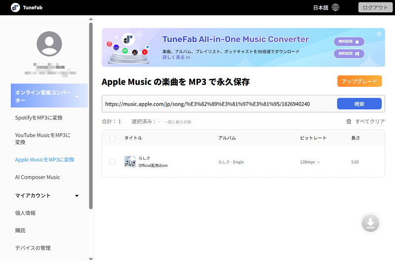Click the Apple Music URL input field
The height and width of the screenshot is (261, 395).
click(x=219, y=104)
